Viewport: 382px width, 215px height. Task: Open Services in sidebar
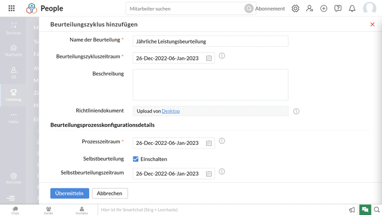(13, 29)
